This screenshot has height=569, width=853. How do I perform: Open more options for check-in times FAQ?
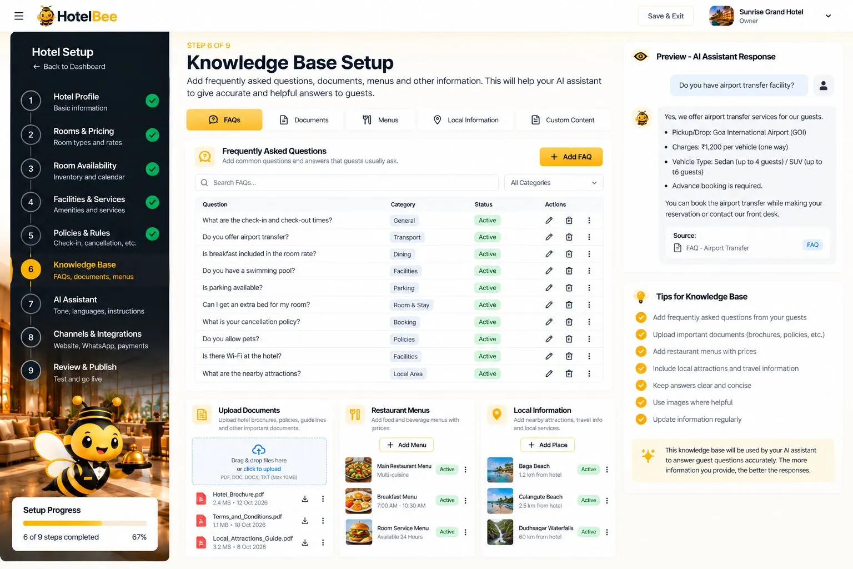click(x=589, y=221)
